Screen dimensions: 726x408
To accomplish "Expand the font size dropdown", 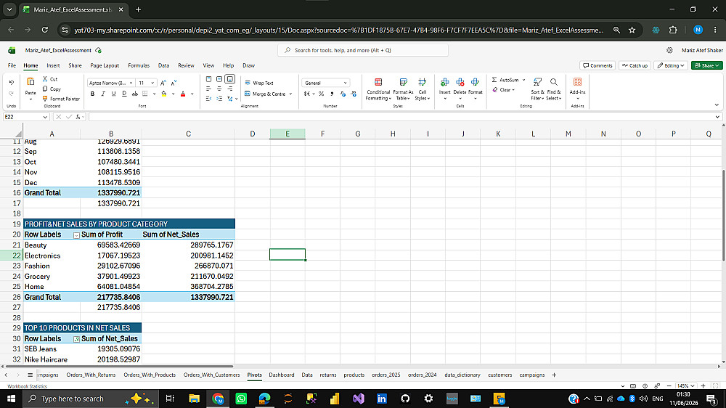I will (152, 83).
